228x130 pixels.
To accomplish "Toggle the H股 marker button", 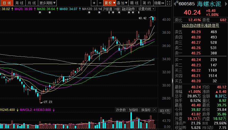I will (117, 9).
